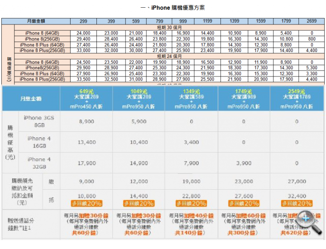Click the 3,900 price cell
This screenshot has height=249, width=326.
coord(244,163)
